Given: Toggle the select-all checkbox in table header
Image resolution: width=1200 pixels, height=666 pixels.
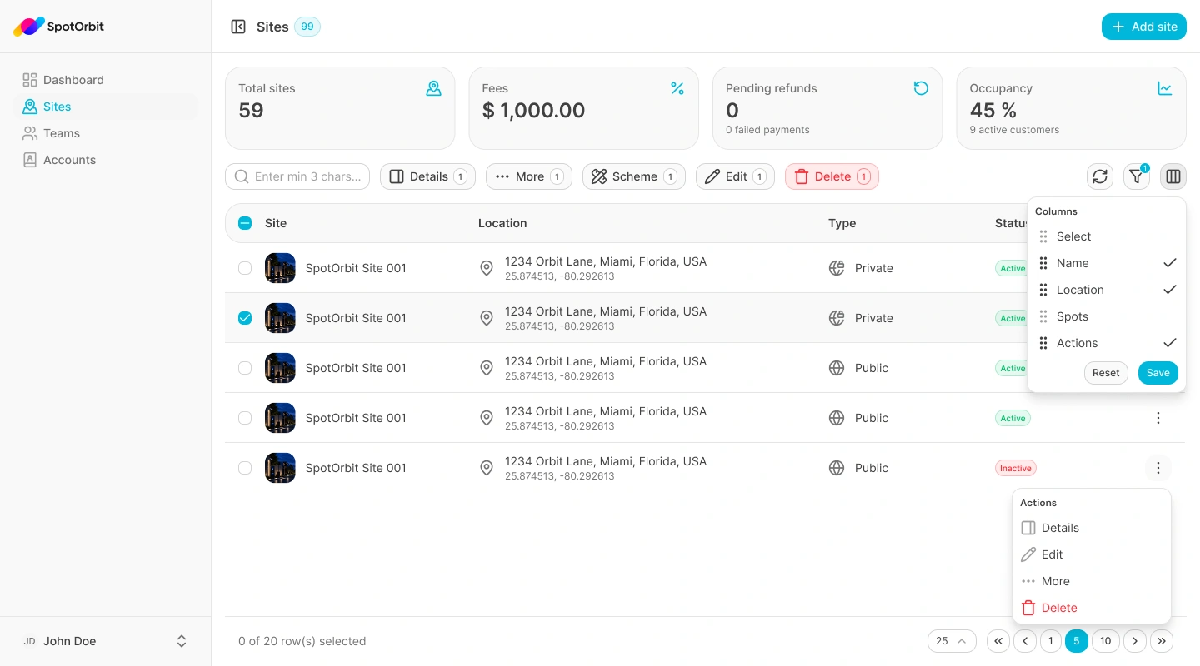Looking at the screenshot, I should [245, 223].
